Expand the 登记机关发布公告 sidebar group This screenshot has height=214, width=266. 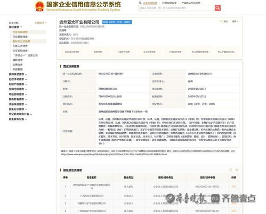(x=20, y=114)
